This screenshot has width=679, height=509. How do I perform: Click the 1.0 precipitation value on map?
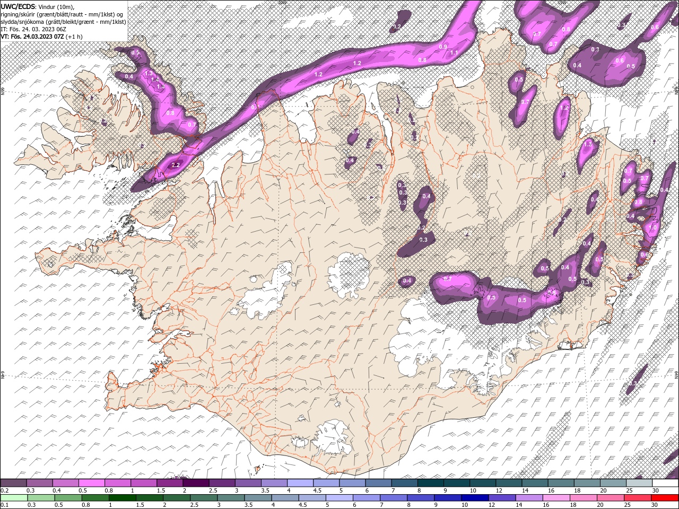[653, 227]
